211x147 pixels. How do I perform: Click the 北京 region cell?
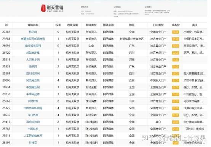coord(132,101)
